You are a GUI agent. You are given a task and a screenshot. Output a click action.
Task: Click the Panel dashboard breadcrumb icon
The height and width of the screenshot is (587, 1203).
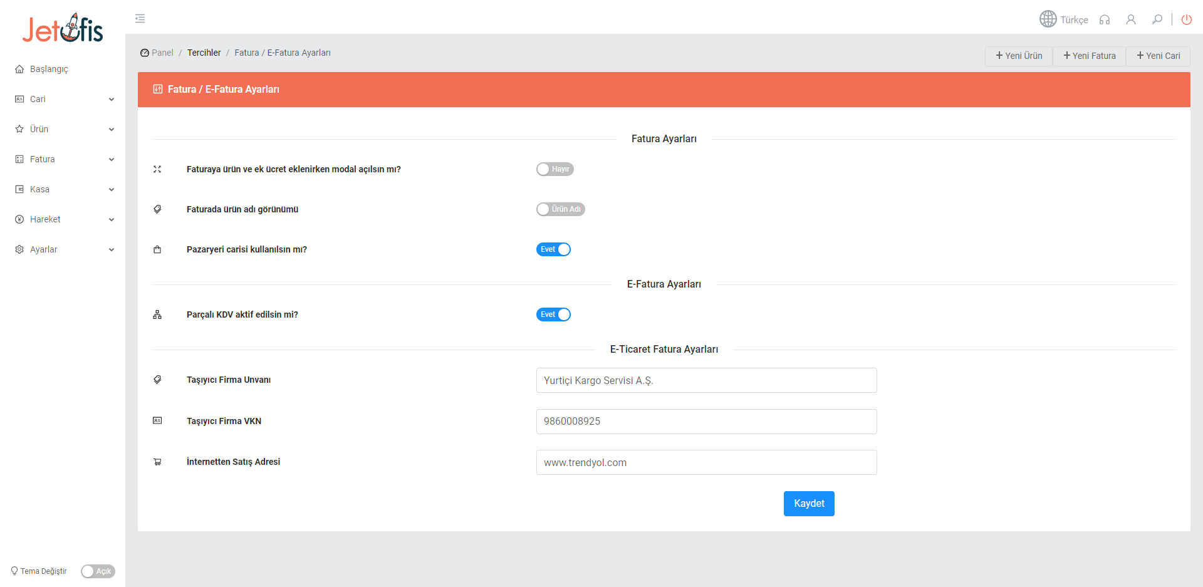(x=145, y=53)
